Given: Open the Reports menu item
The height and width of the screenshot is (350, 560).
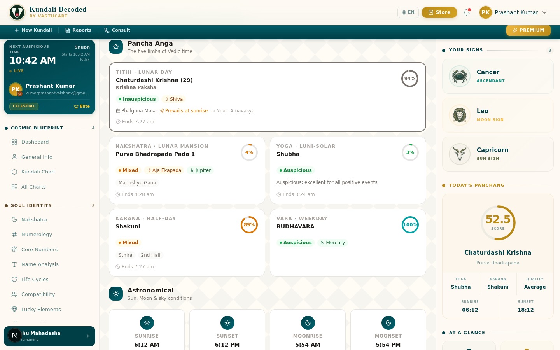Looking at the screenshot, I should [x=78, y=30].
